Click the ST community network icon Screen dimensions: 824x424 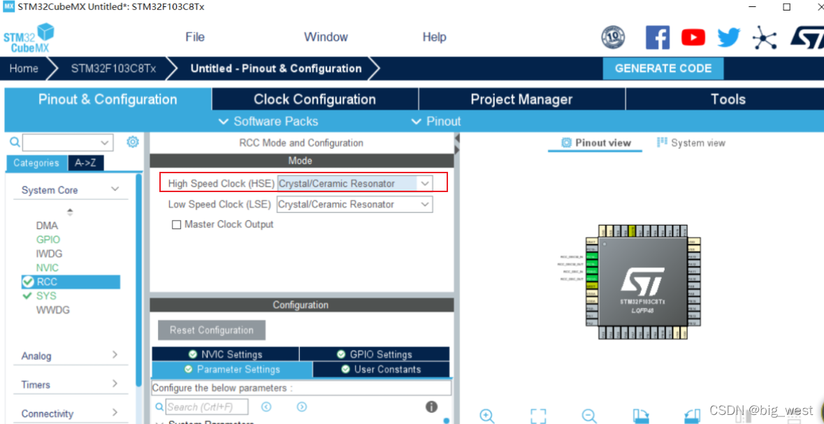(765, 37)
